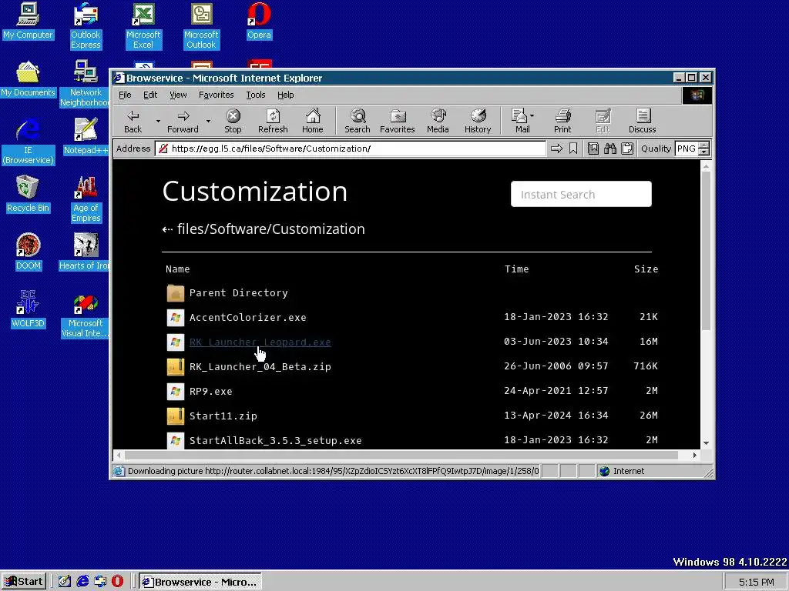Print the current page
Screen dimensions: 789x591
pyautogui.click(x=562, y=122)
